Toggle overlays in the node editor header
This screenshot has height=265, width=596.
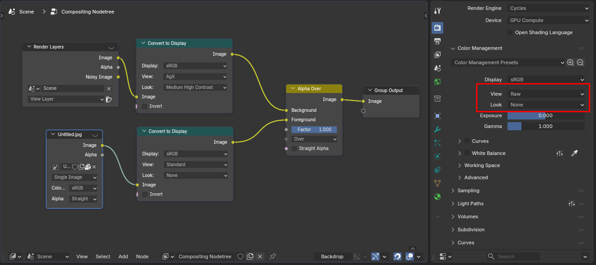410,256
